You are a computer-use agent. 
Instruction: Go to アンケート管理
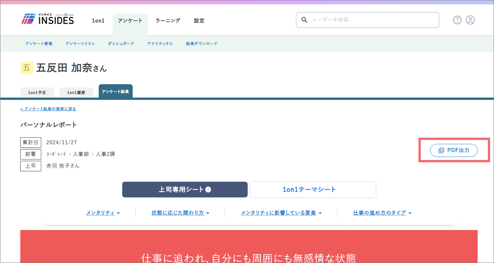coord(39,44)
